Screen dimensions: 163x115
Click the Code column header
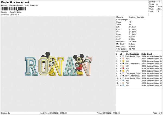(144, 54)
